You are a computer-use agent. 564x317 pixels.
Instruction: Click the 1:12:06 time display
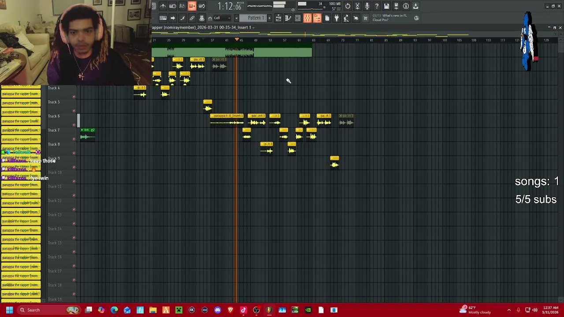click(x=229, y=6)
